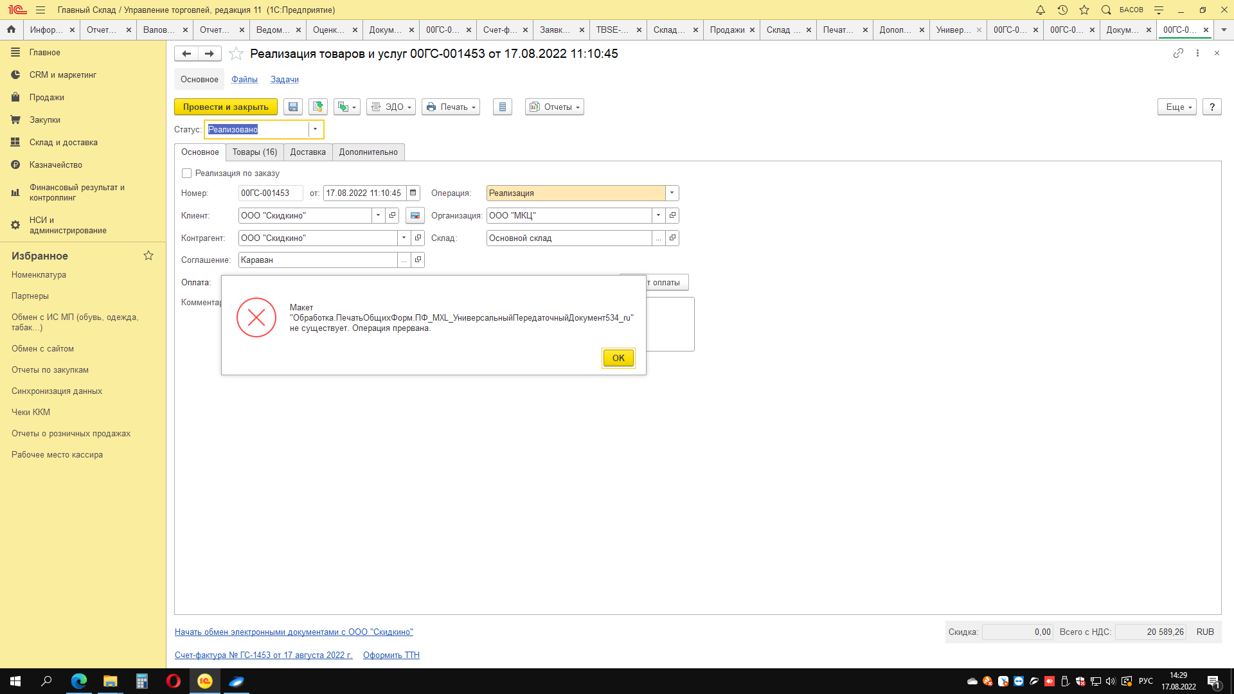
Task: Open the main hamburger menu
Action: pyautogui.click(x=40, y=10)
